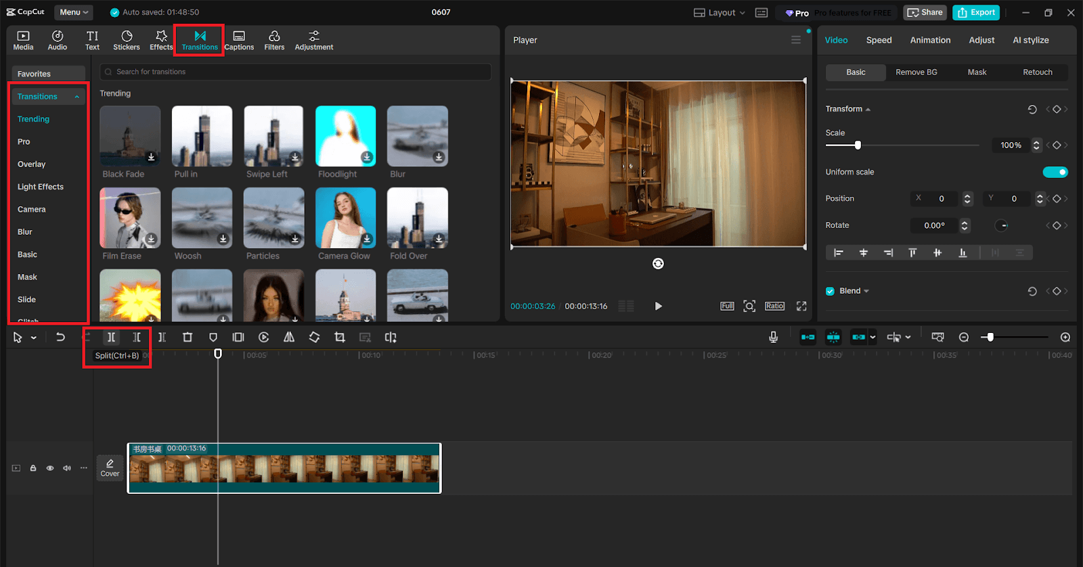Click the timeline zoom slider handle
1083x567 pixels.
click(990, 337)
